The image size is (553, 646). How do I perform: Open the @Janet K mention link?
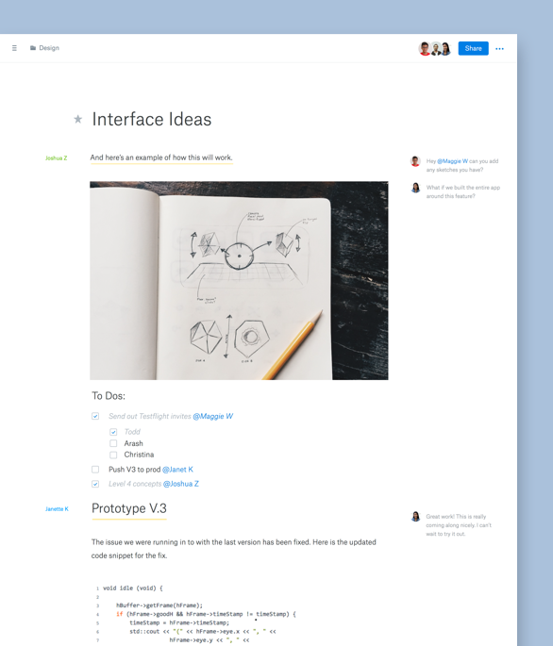177,470
